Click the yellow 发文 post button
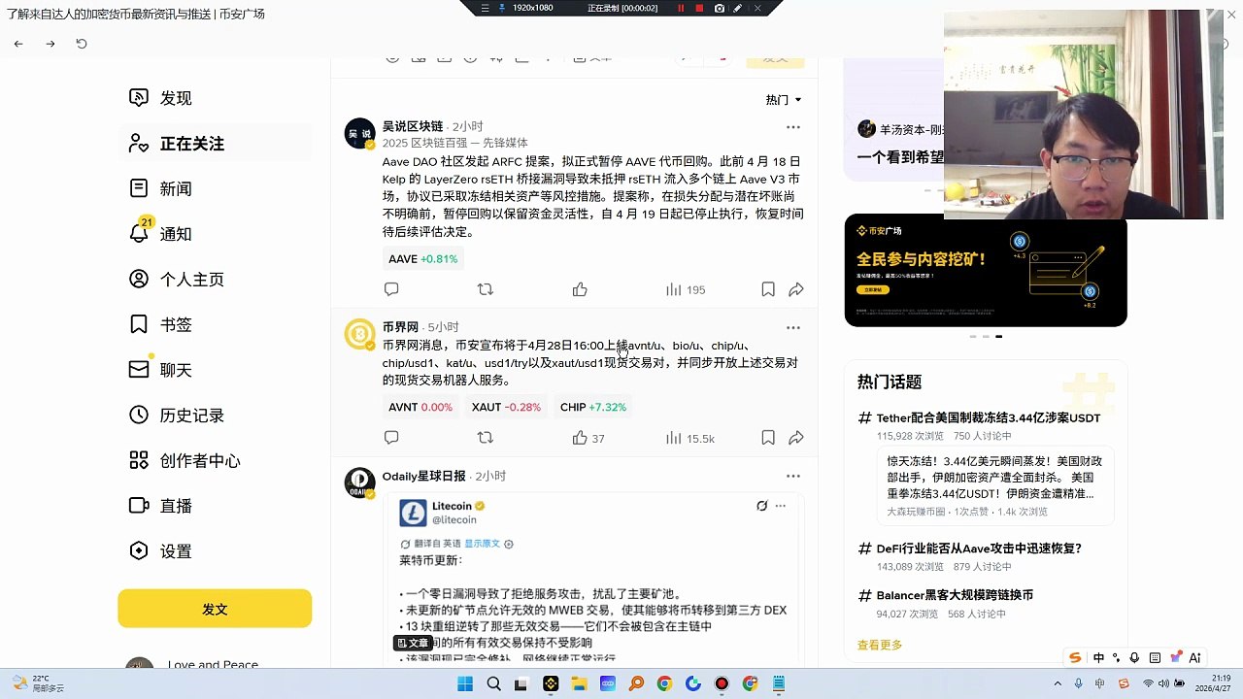The width and height of the screenshot is (1243, 699). pyautogui.click(x=215, y=609)
